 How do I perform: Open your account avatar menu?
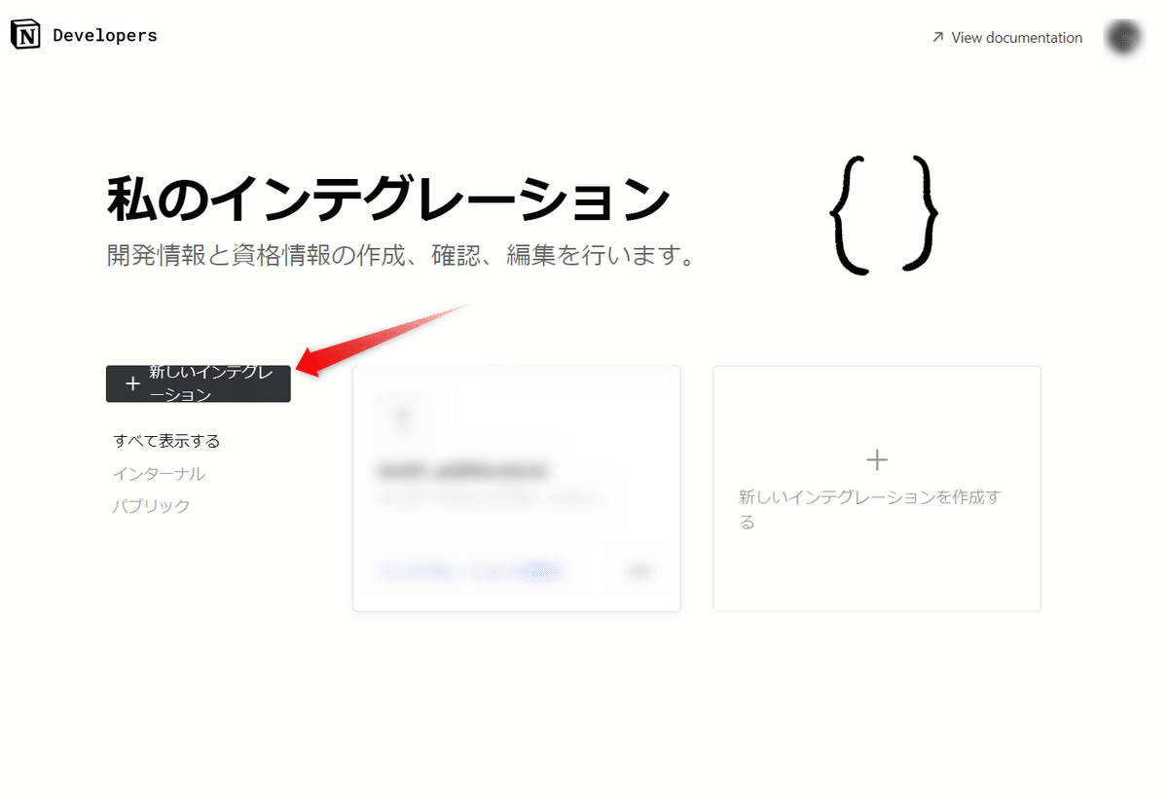(1123, 37)
